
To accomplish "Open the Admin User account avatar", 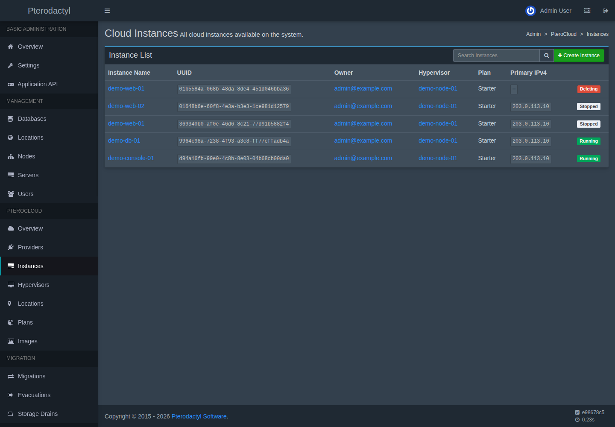I will [530, 11].
